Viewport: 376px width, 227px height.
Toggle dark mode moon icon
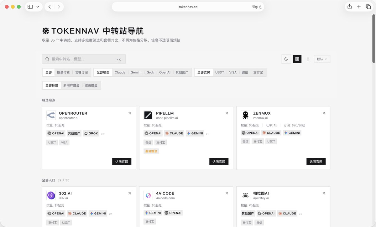coord(286,59)
